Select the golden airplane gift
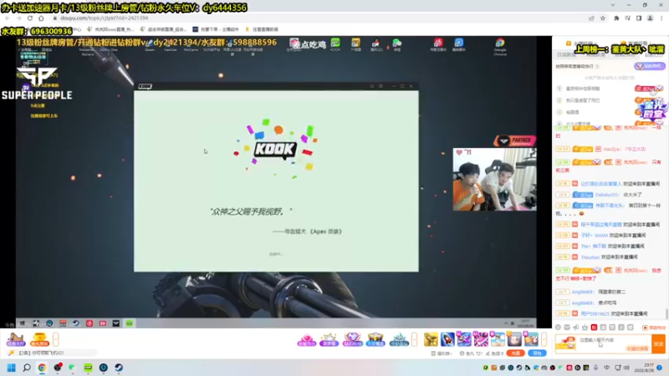 [x=431, y=339]
